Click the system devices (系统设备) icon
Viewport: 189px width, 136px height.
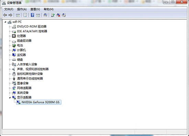click(14, 93)
